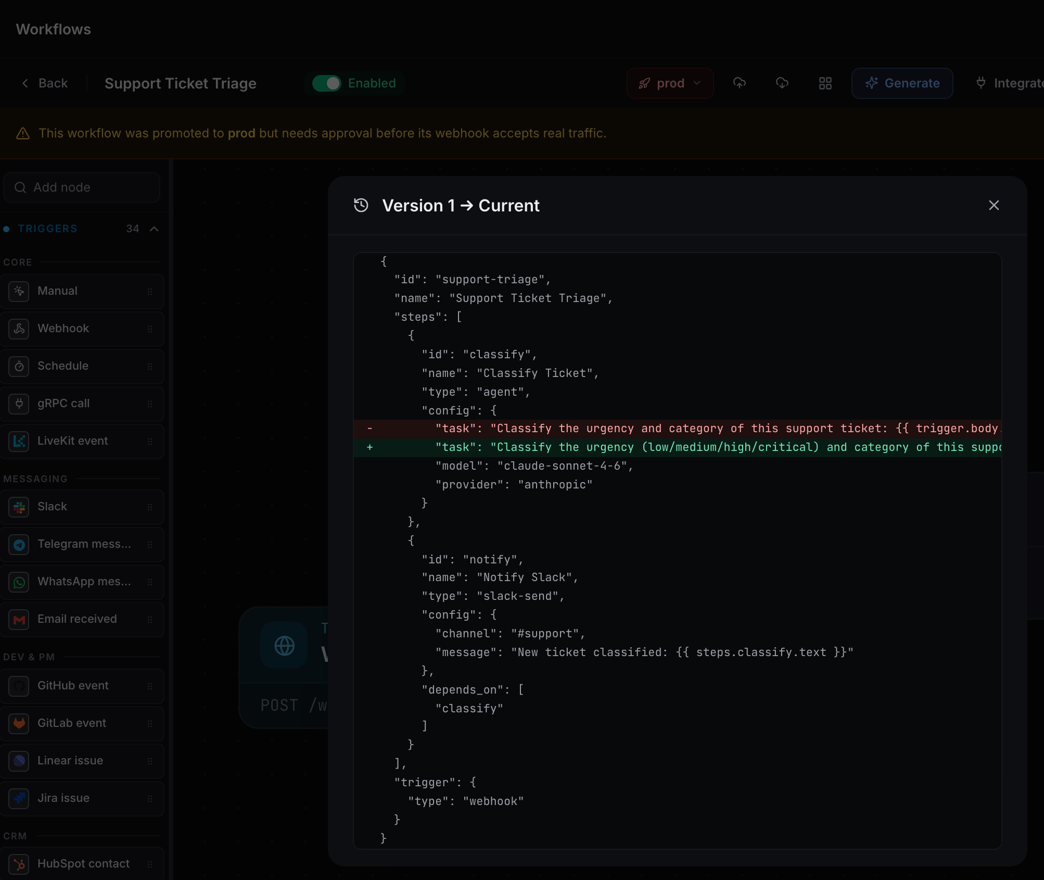
Task: Select the Linear issue icon
Action: 19,761
